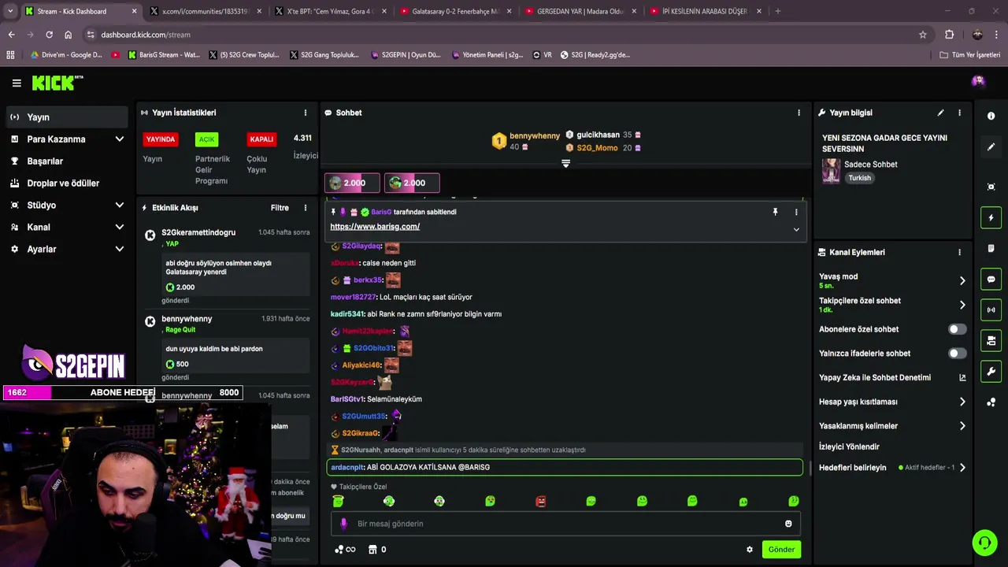Click the purple microphone icon in chat input
The width and height of the screenshot is (1008, 567).
point(343,524)
